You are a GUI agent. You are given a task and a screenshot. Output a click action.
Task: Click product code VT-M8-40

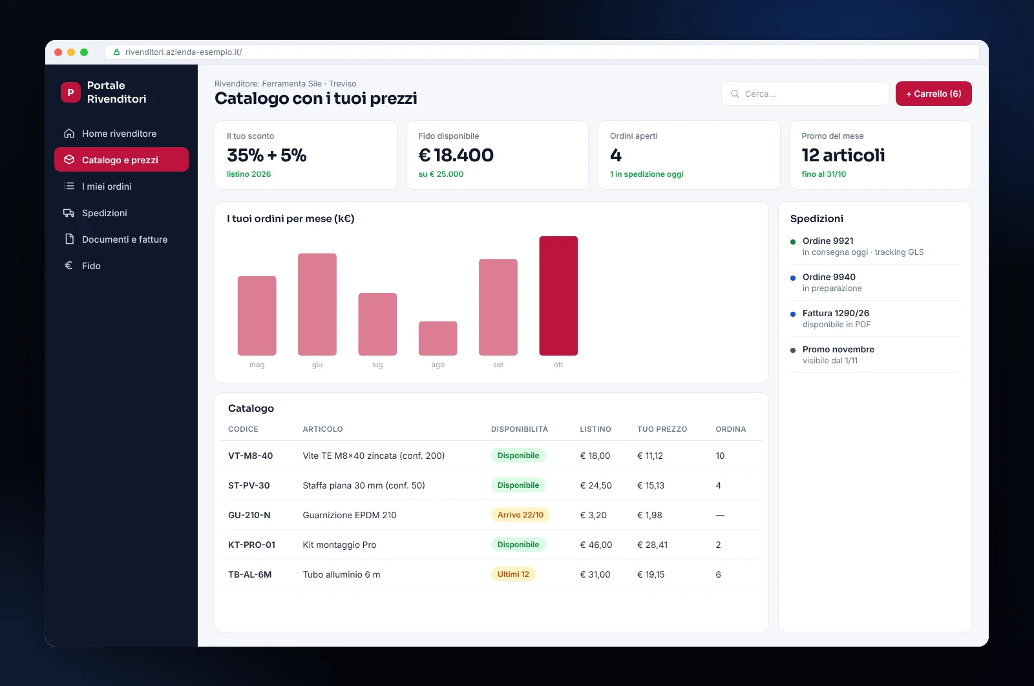(x=250, y=456)
